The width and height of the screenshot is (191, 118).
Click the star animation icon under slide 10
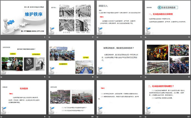[50, 116]
